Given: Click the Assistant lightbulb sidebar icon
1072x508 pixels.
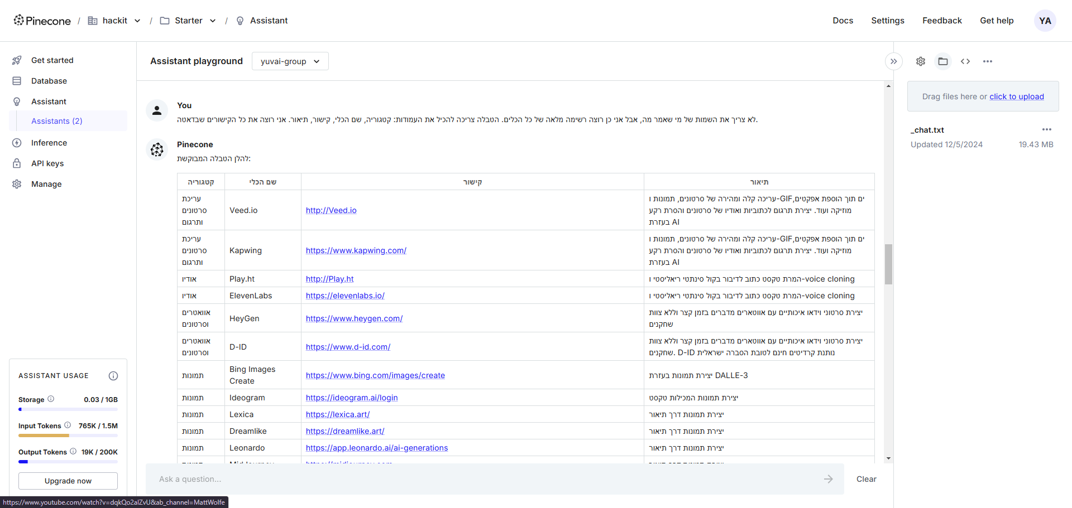Looking at the screenshot, I should [17, 101].
